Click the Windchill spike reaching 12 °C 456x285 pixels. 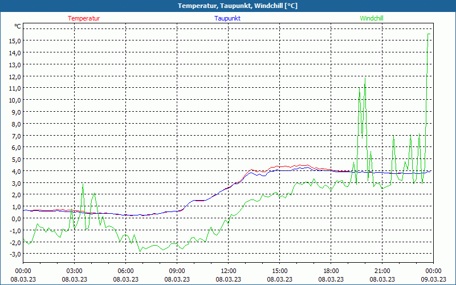coord(365,78)
